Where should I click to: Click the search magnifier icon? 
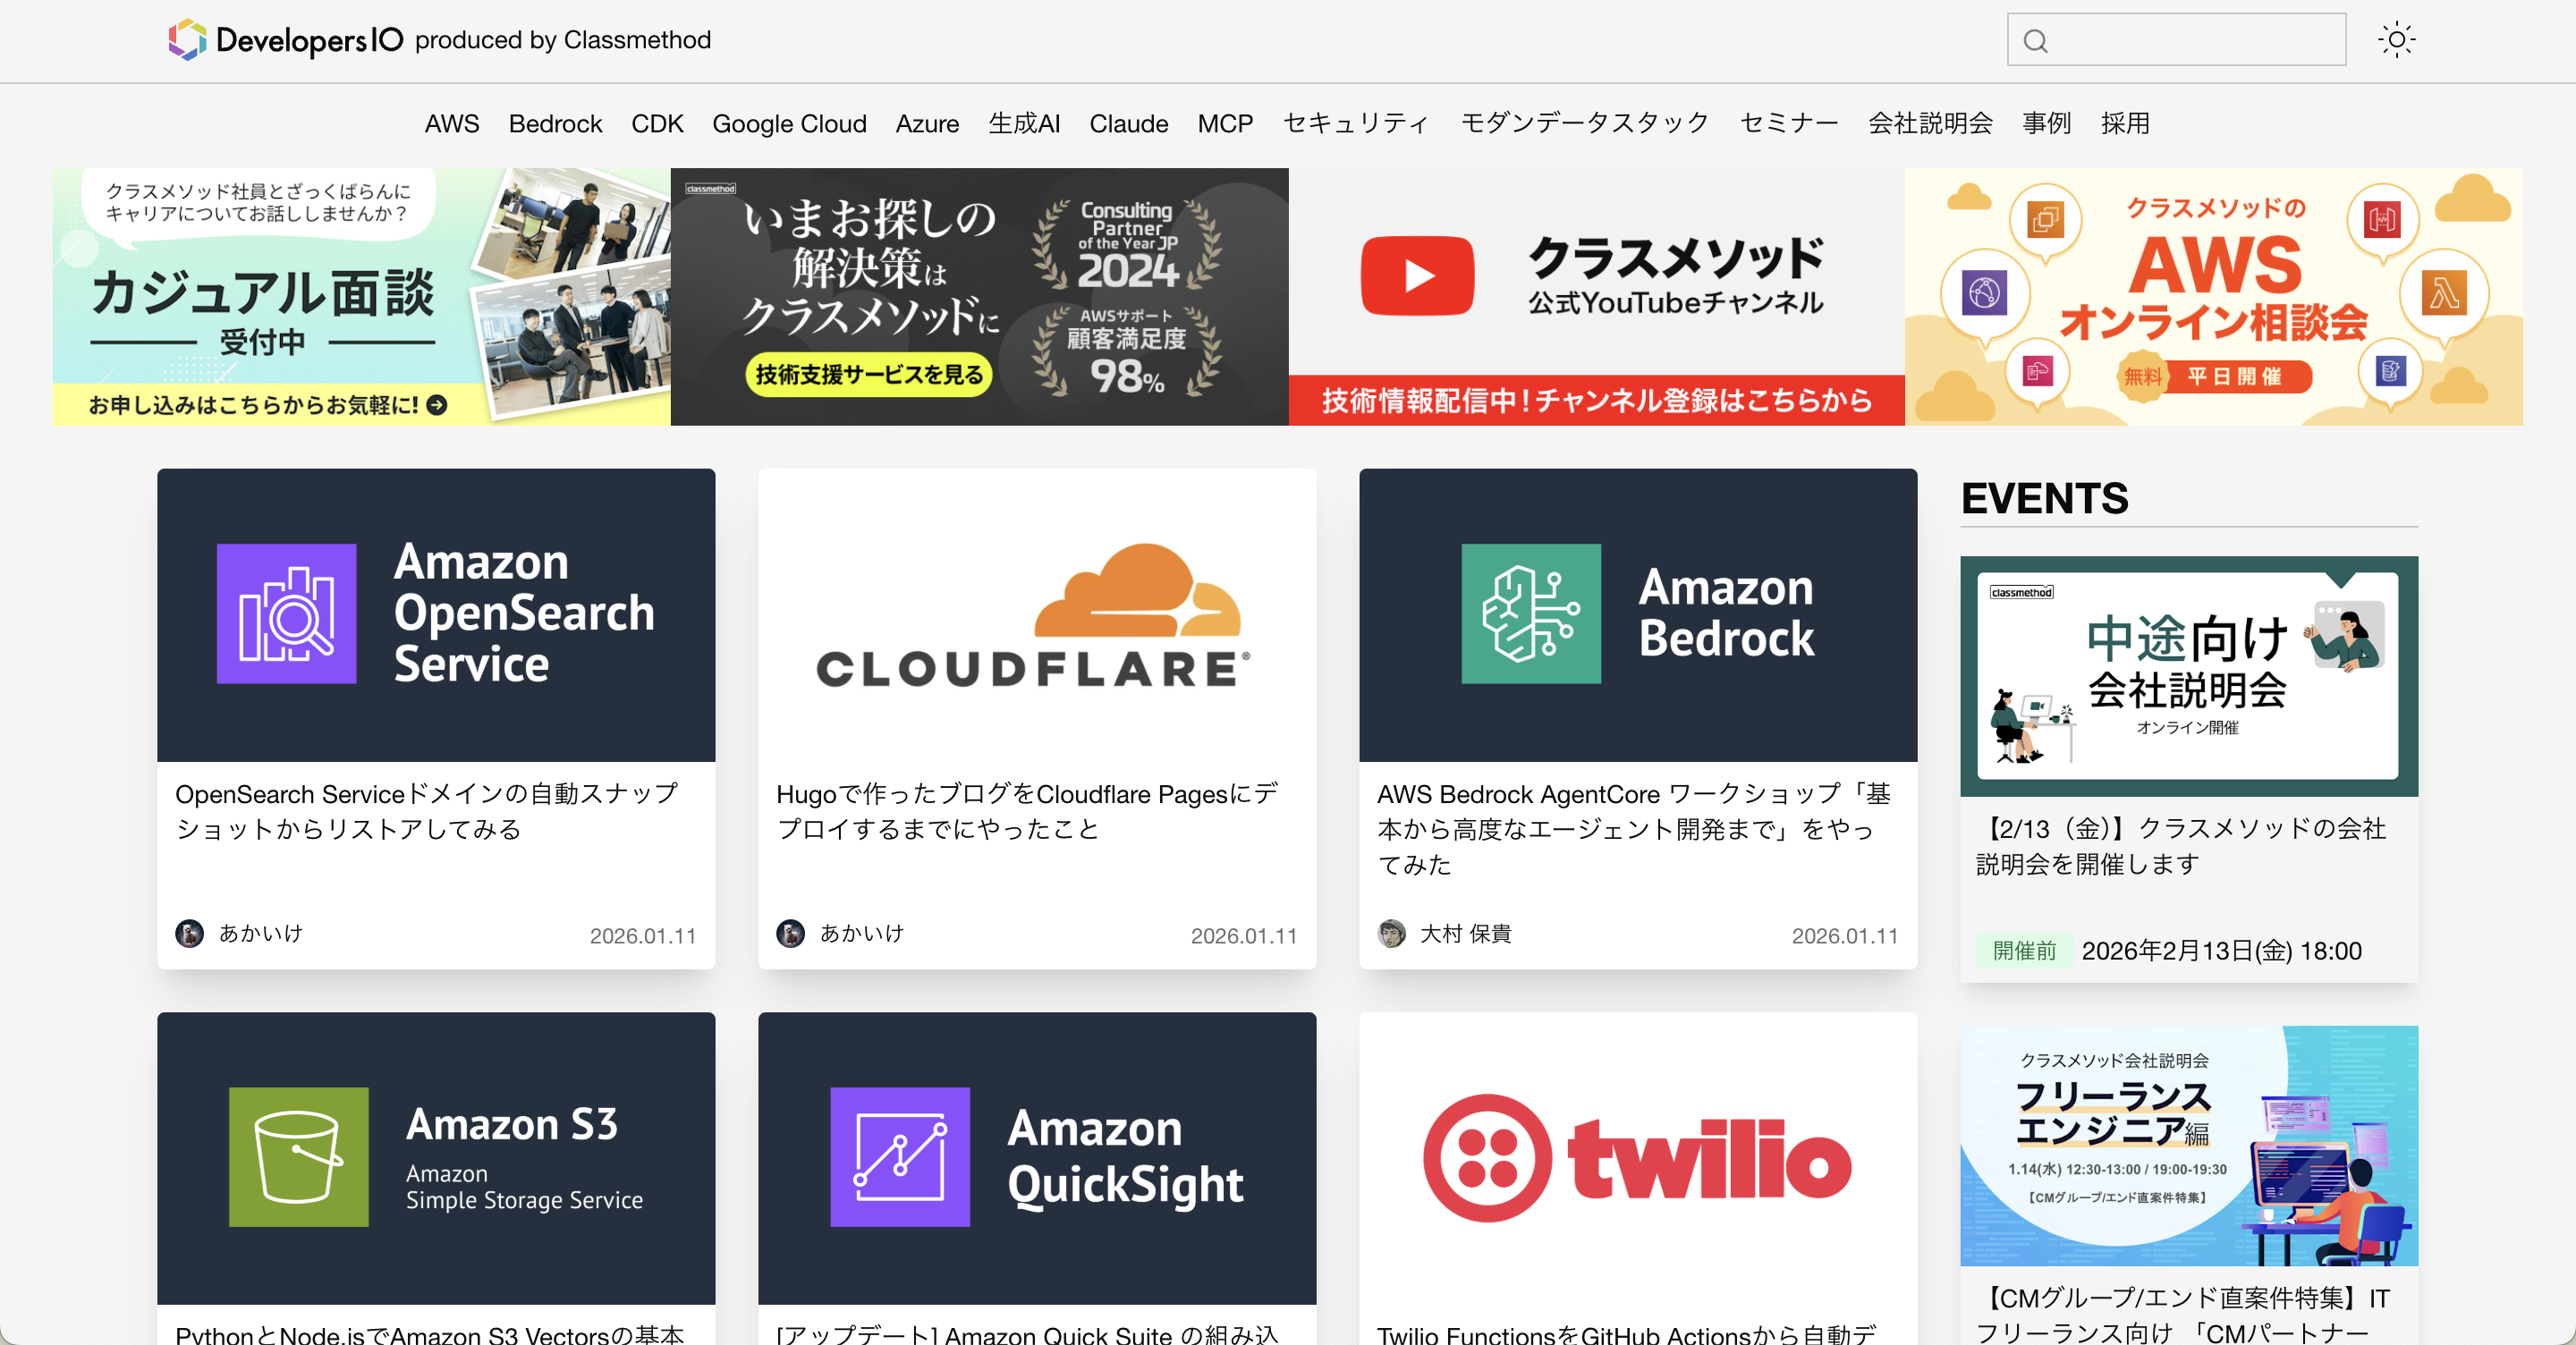click(2035, 41)
